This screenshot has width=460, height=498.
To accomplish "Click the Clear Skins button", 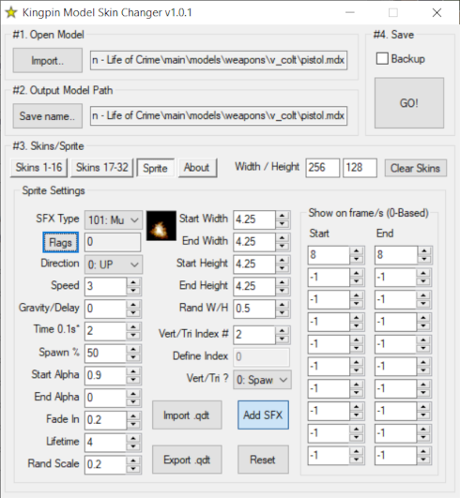I will (x=415, y=168).
